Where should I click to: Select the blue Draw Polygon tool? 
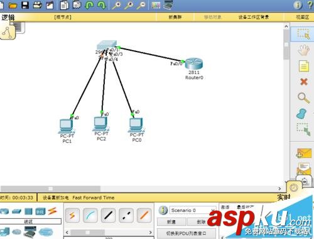(x=301, y=114)
